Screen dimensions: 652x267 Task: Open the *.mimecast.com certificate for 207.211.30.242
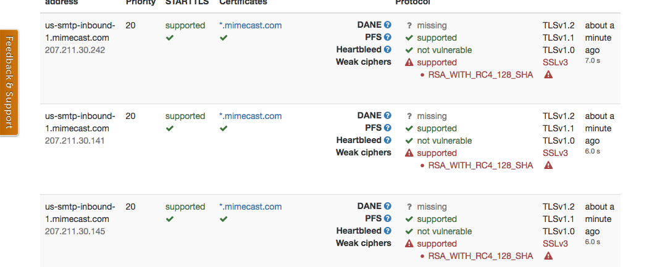tap(250, 25)
